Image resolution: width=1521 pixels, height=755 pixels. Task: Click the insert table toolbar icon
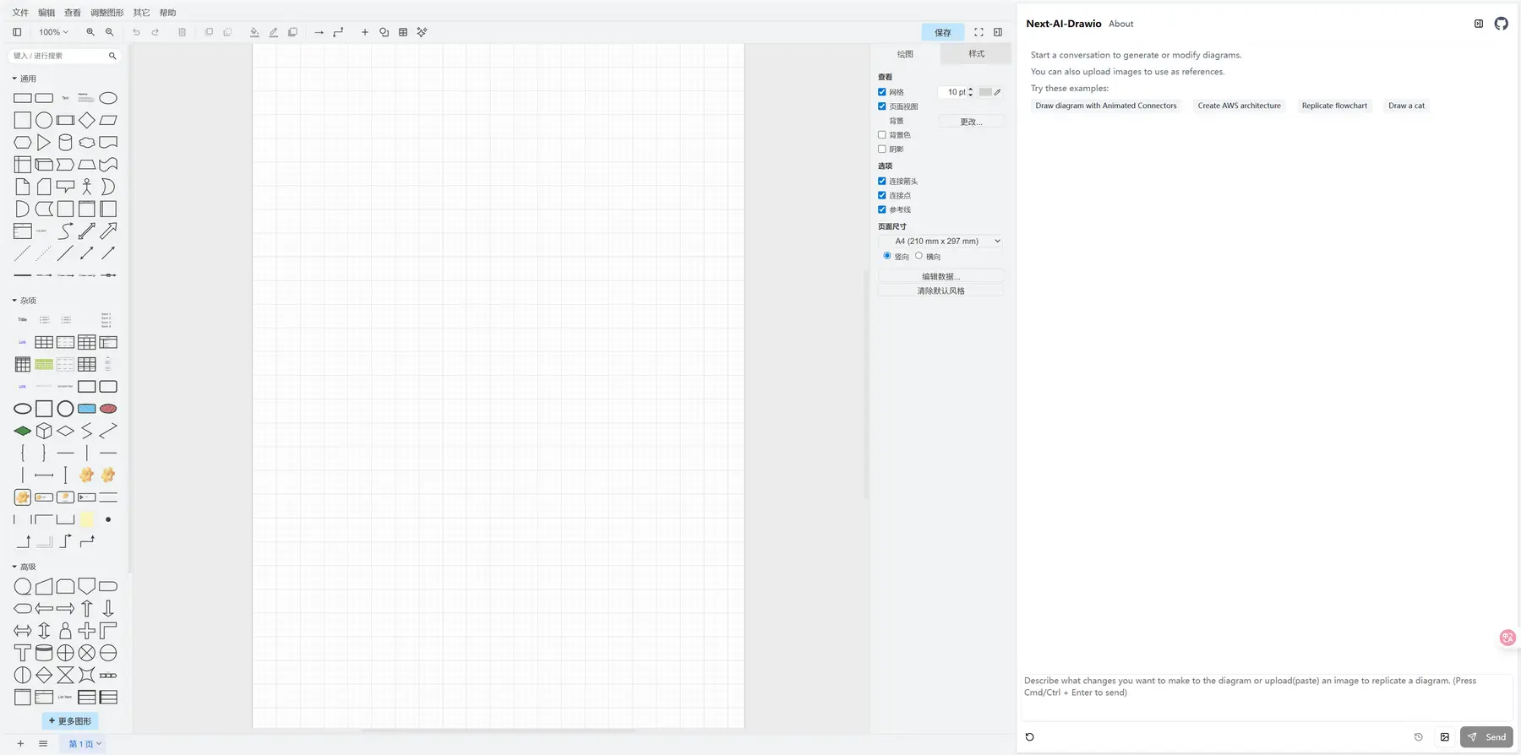click(403, 32)
